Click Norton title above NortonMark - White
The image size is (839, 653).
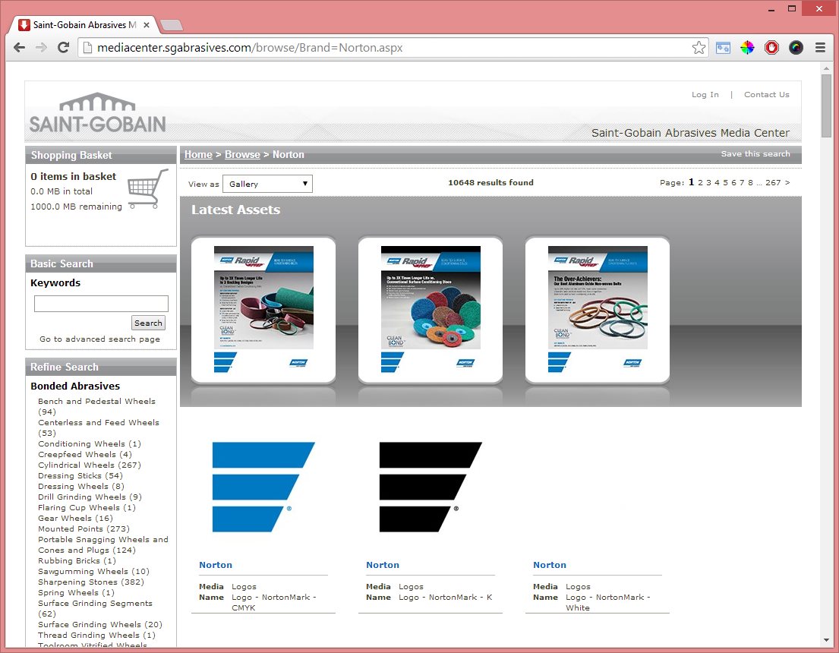pos(550,565)
